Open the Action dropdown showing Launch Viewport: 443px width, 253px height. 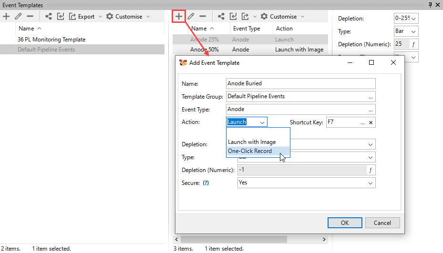247,122
